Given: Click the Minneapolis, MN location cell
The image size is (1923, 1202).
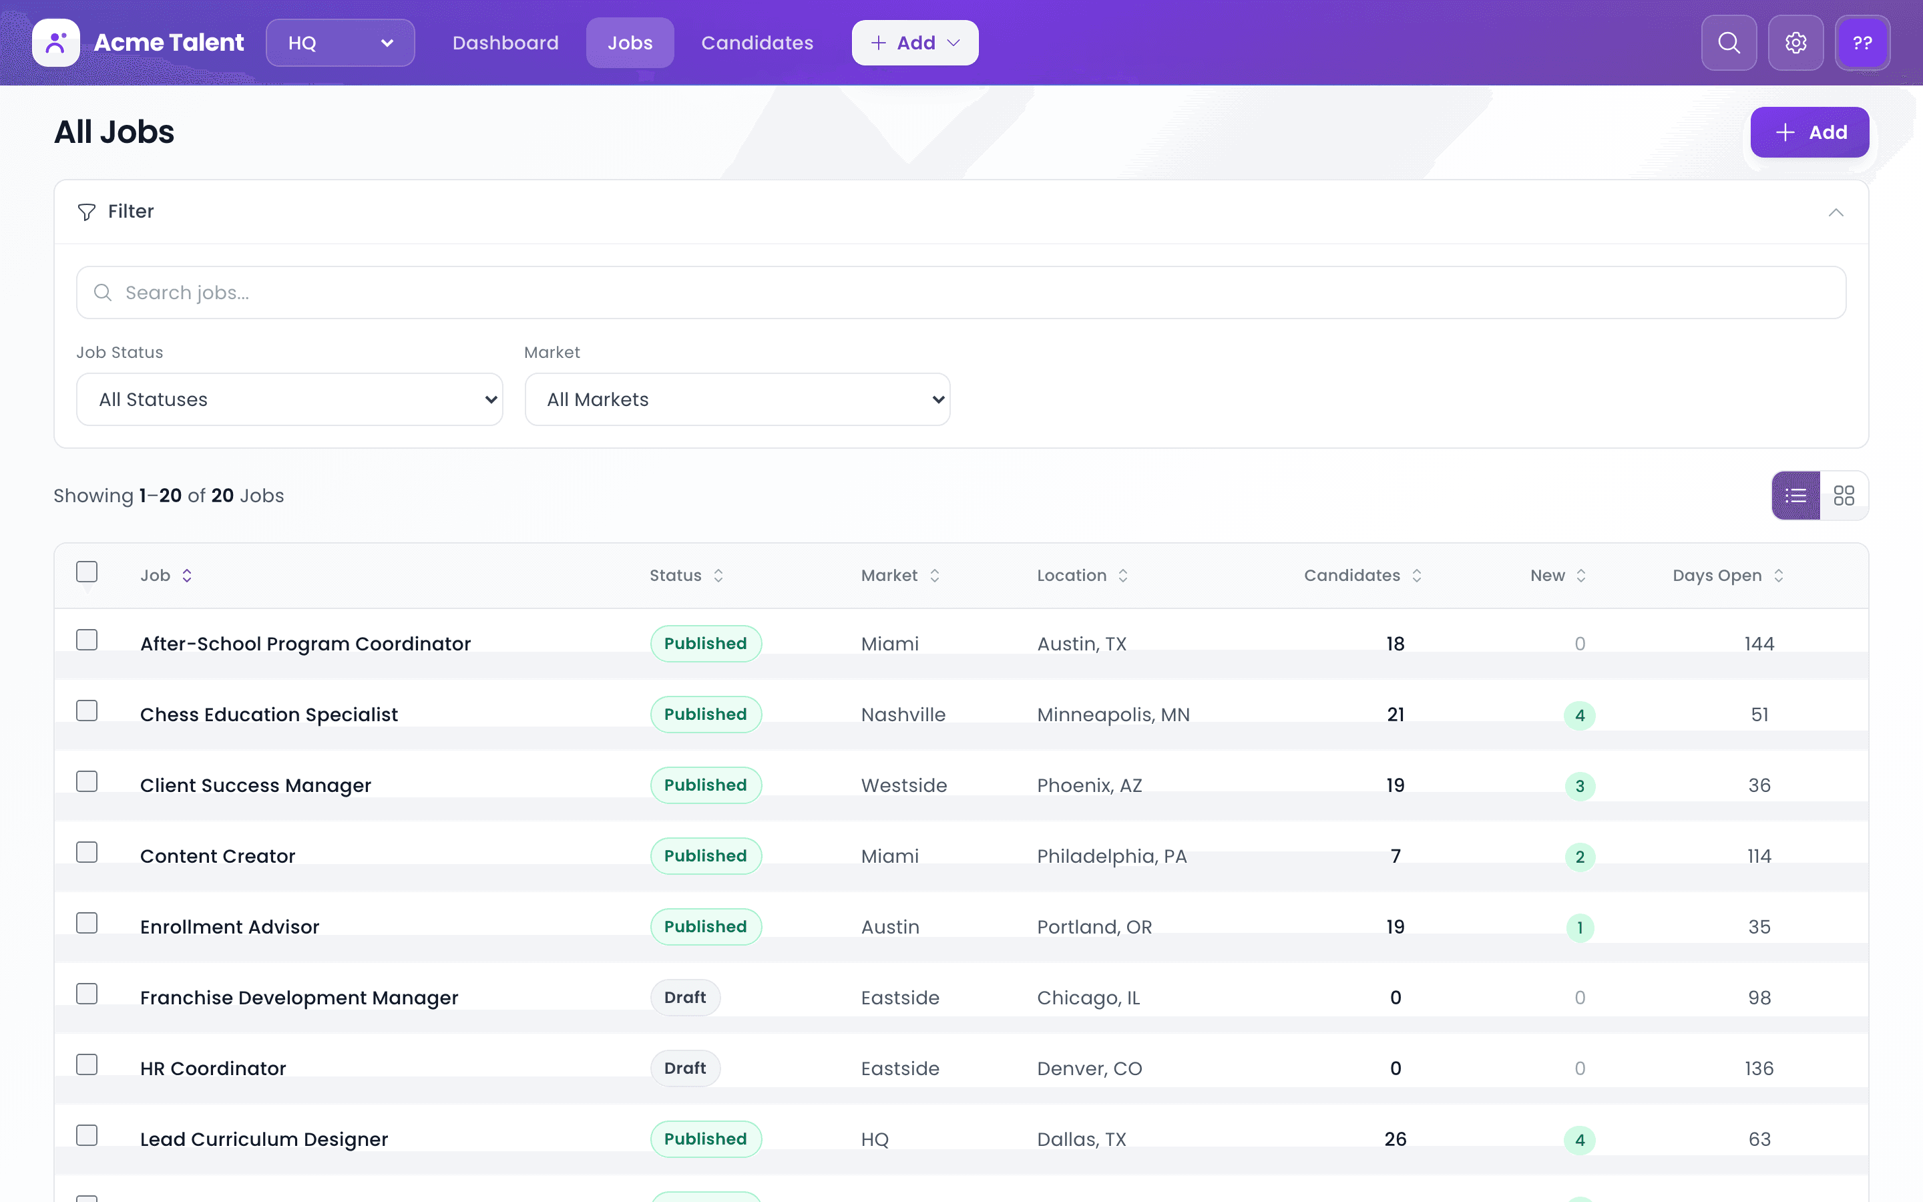Looking at the screenshot, I should [x=1113, y=715].
